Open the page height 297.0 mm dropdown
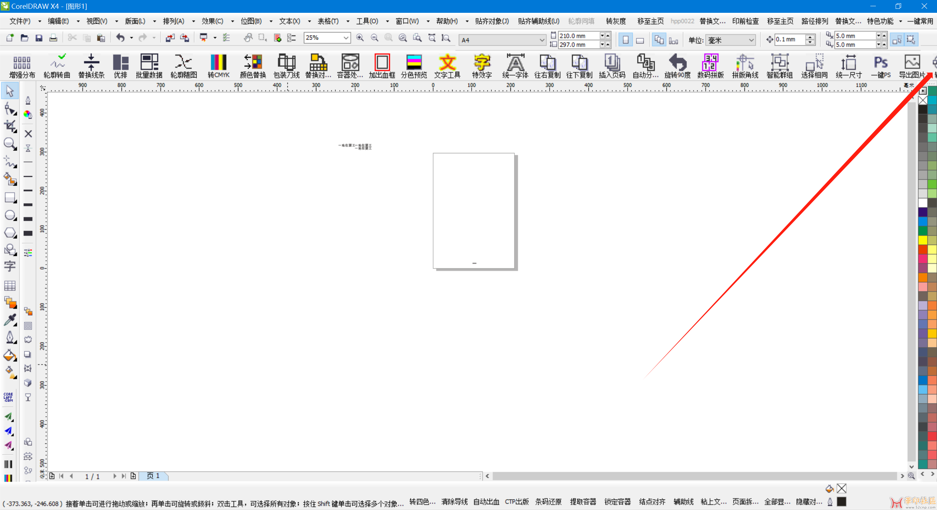 tap(602, 44)
